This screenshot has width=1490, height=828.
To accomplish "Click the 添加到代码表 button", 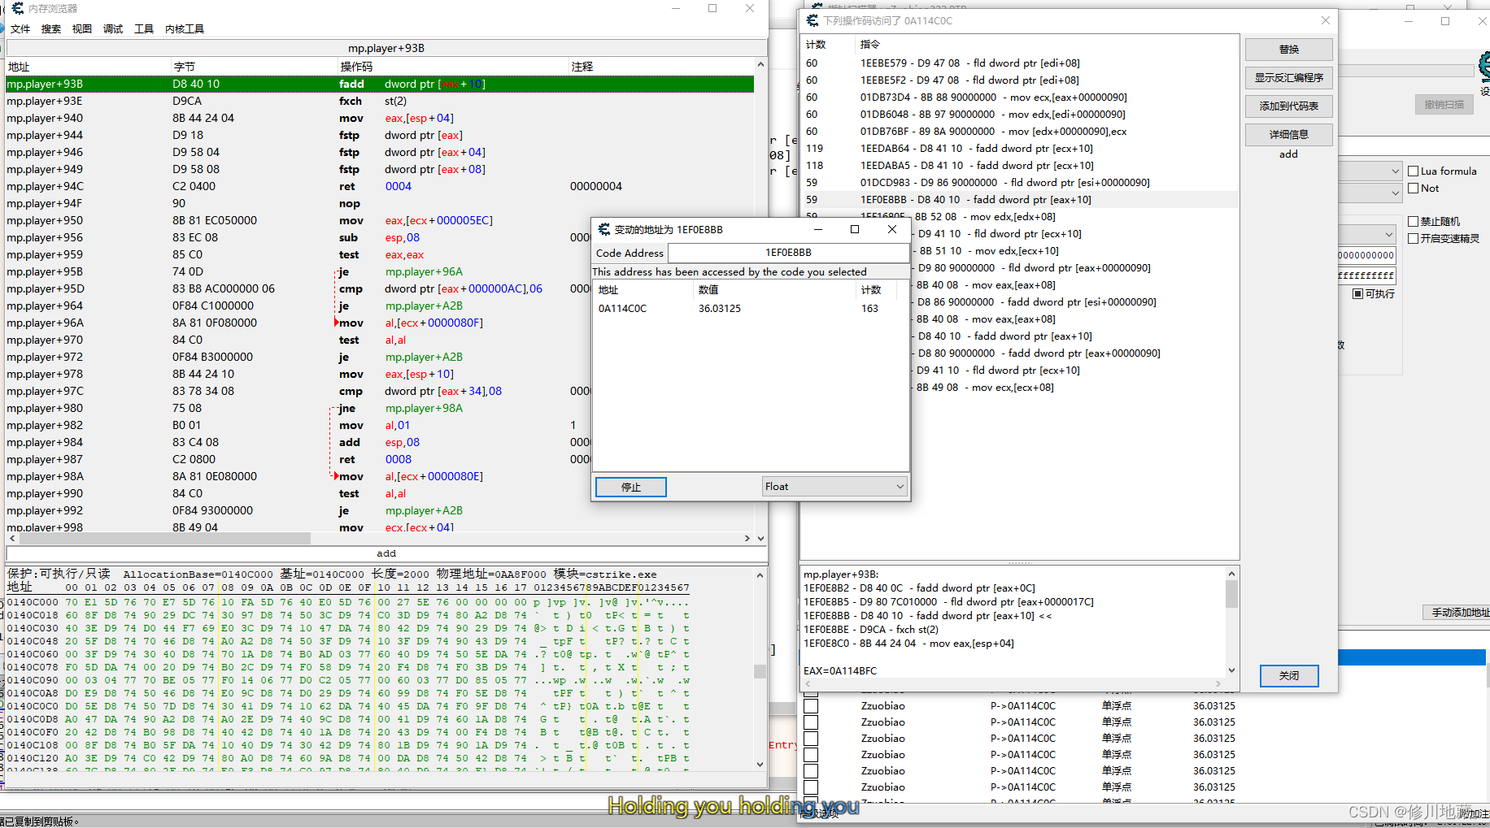I will tap(1288, 106).
